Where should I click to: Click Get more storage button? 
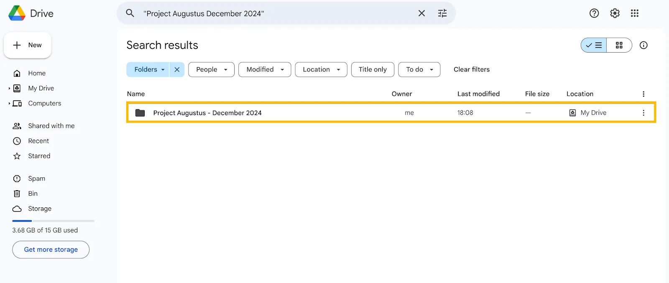[51, 250]
